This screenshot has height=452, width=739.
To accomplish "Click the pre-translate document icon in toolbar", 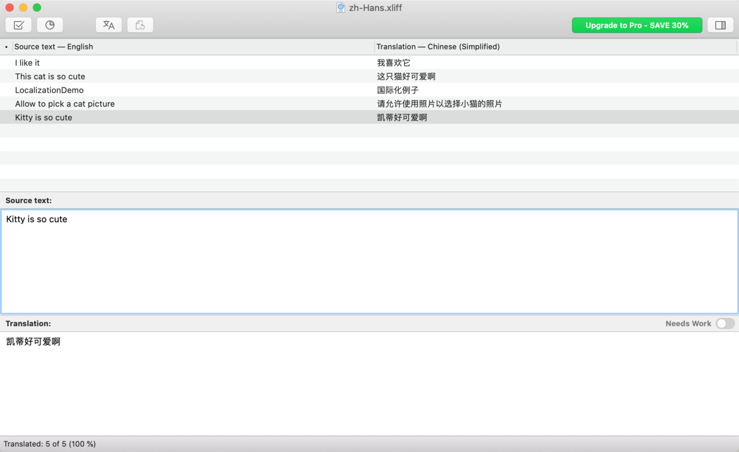I will click(x=140, y=25).
